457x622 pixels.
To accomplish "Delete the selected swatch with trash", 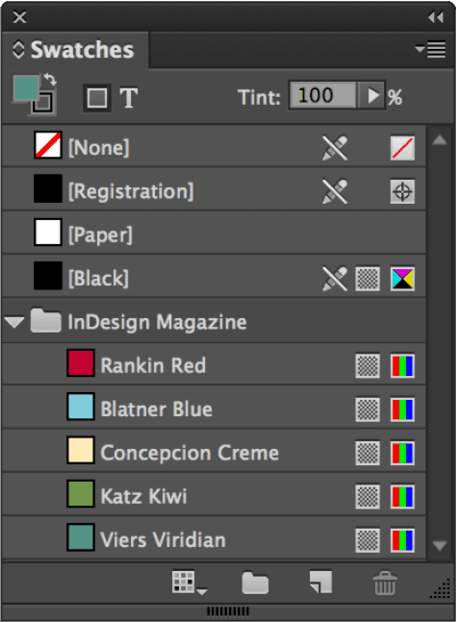I will (x=385, y=583).
